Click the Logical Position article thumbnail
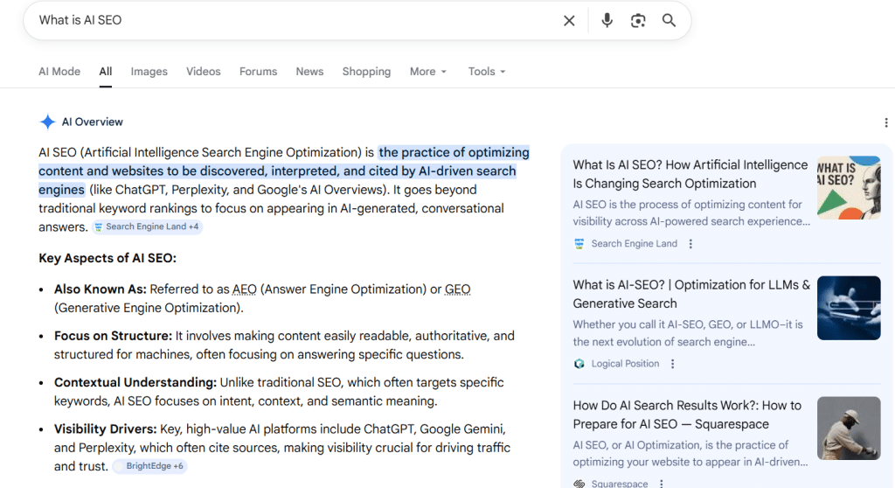895x488 pixels. click(849, 308)
